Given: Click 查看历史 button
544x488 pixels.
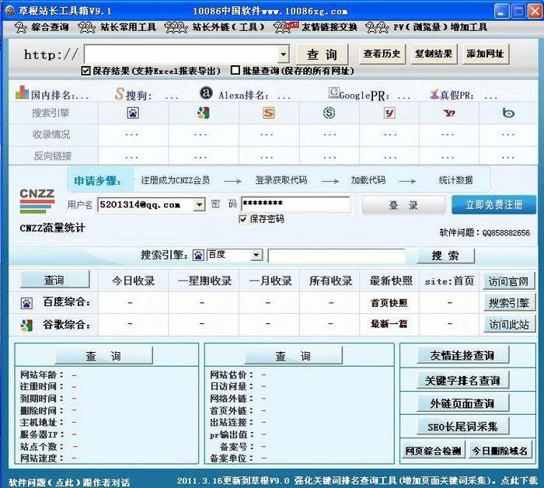Looking at the screenshot, I should [382, 54].
